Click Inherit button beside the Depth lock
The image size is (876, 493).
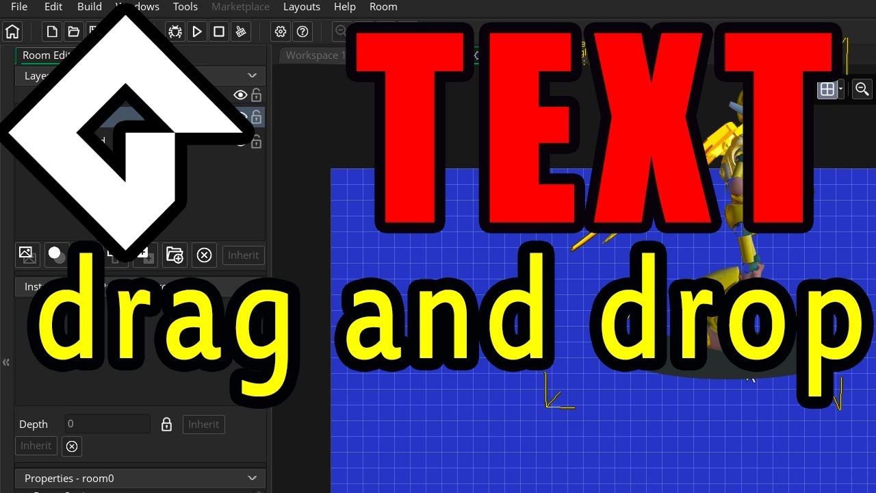click(204, 424)
